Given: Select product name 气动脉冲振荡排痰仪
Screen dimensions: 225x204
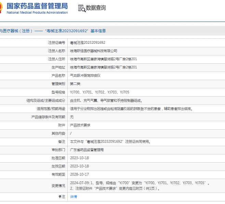Looking at the screenshot, I should (85, 75).
